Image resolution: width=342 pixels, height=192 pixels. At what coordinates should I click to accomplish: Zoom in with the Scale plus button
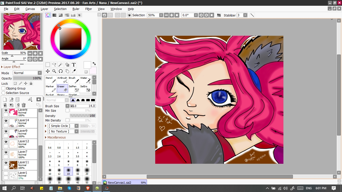coord(35,53)
